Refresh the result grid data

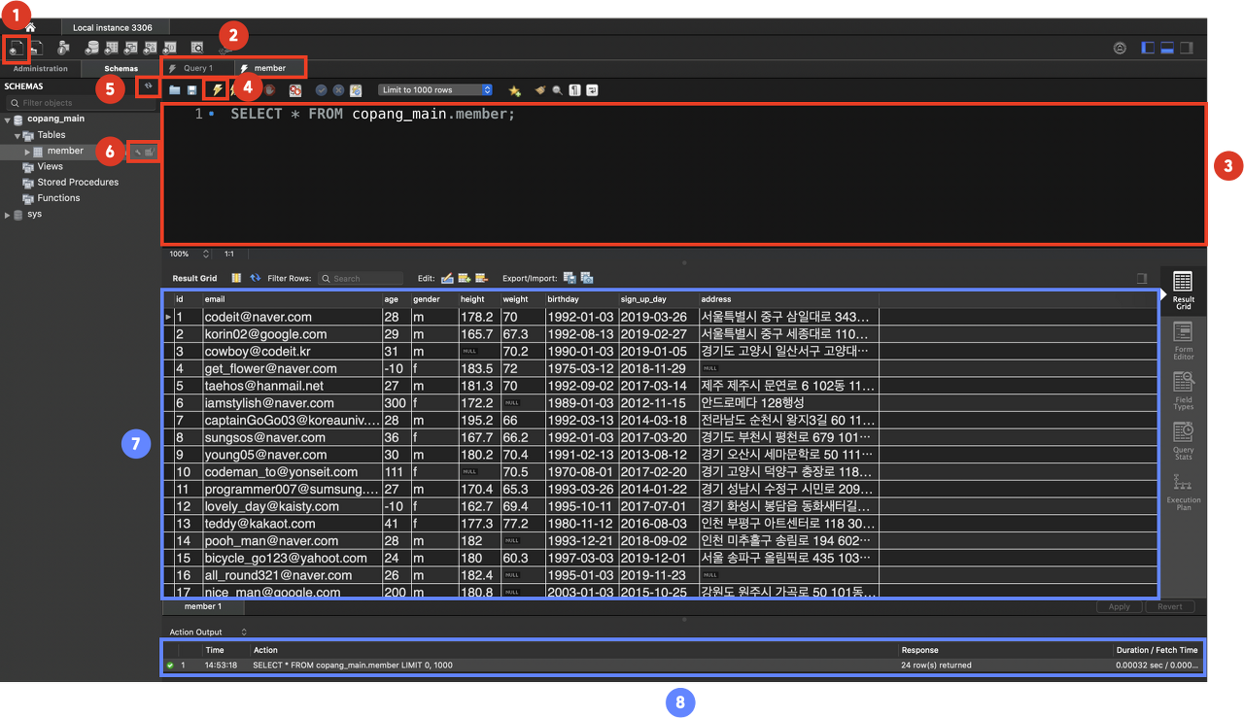tap(256, 278)
